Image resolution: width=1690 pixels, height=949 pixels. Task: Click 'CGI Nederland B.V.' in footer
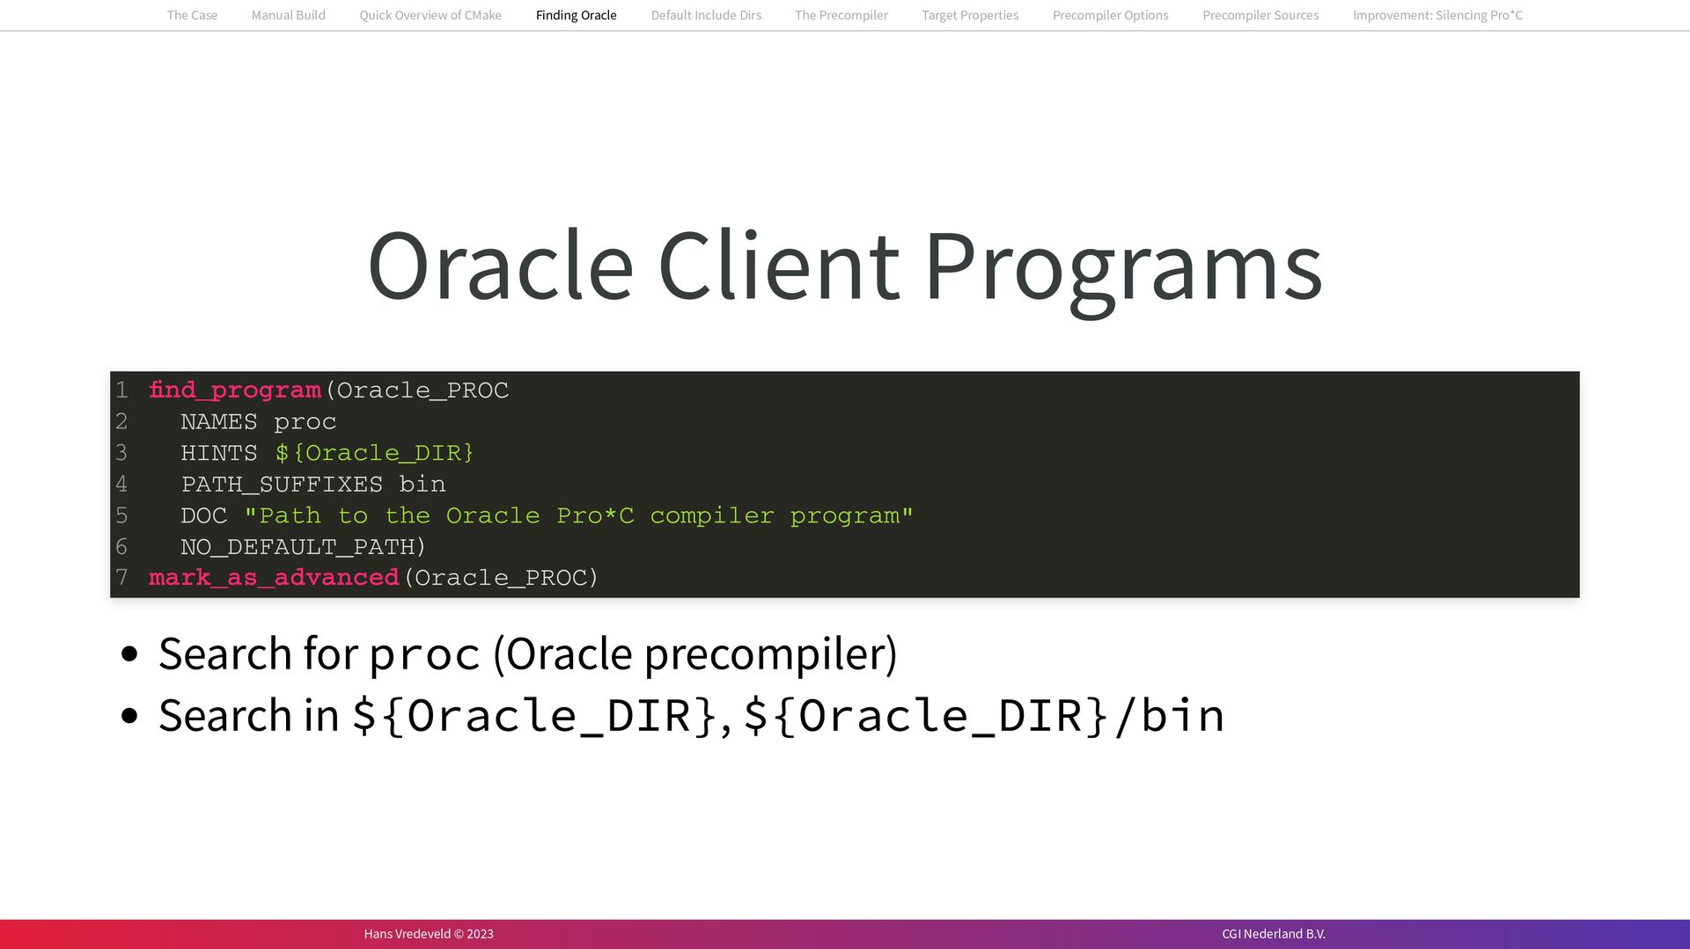coord(1274,934)
